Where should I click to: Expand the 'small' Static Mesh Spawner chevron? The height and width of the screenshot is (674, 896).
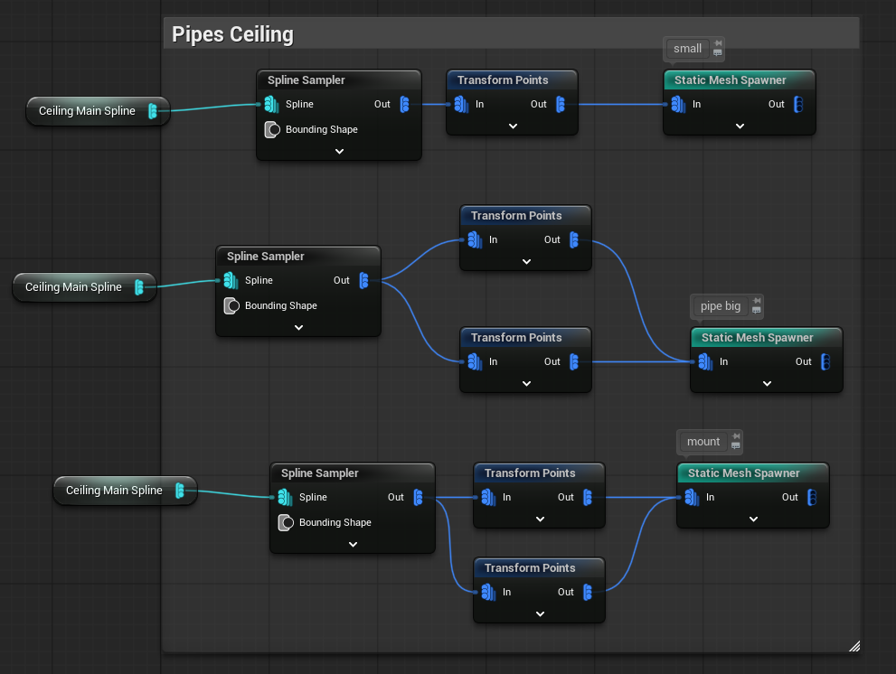coord(740,126)
